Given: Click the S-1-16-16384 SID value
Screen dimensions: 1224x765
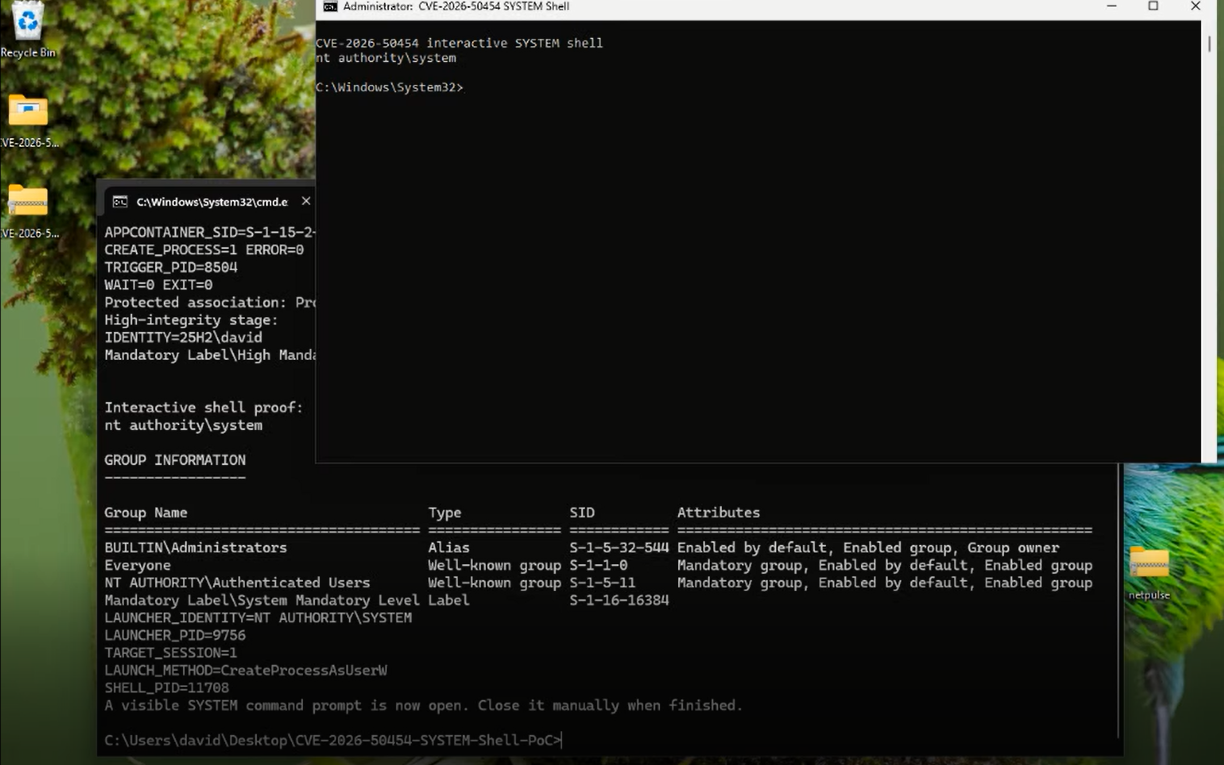Looking at the screenshot, I should [619, 600].
